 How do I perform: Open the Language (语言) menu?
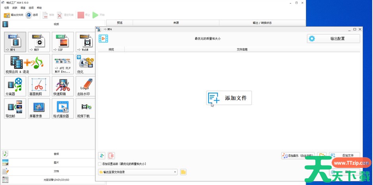tap(23, 8)
